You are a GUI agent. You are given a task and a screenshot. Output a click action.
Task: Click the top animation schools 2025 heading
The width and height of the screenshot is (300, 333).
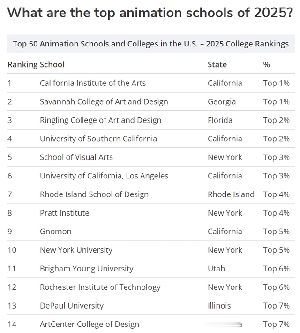pos(150,13)
